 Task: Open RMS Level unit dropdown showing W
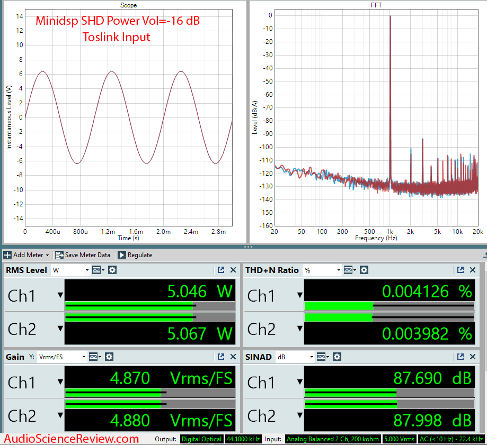point(70,270)
